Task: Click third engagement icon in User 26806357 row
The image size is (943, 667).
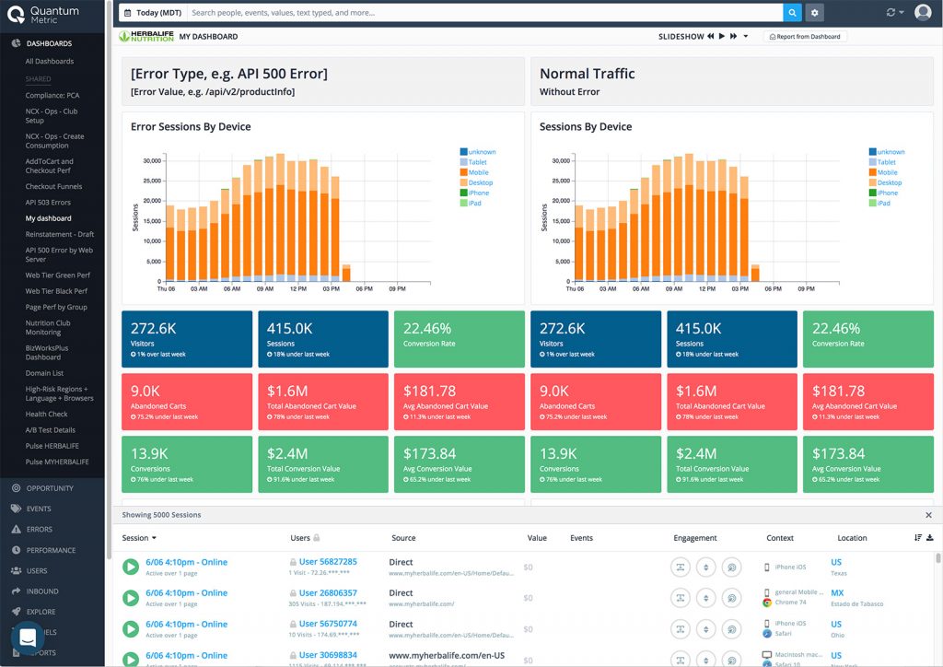Action: pos(732,598)
